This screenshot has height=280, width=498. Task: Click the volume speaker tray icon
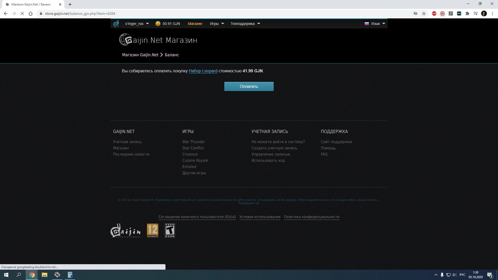pos(454,275)
